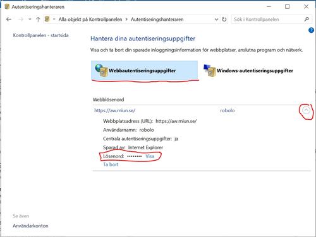This screenshot has width=316, height=237.
Task: Select the Autentiseringshanteraren breadcrumb
Action: 157,20
